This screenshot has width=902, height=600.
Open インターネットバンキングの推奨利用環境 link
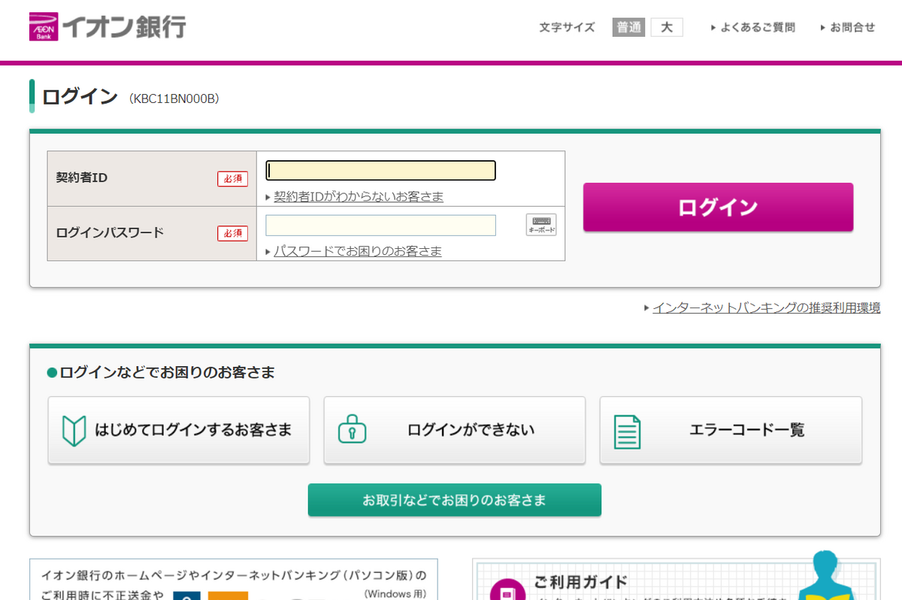click(x=766, y=308)
